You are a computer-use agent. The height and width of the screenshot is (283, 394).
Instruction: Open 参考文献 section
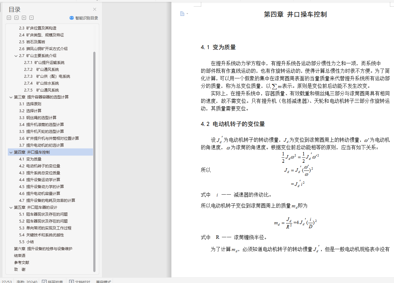(x=22, y=263)
